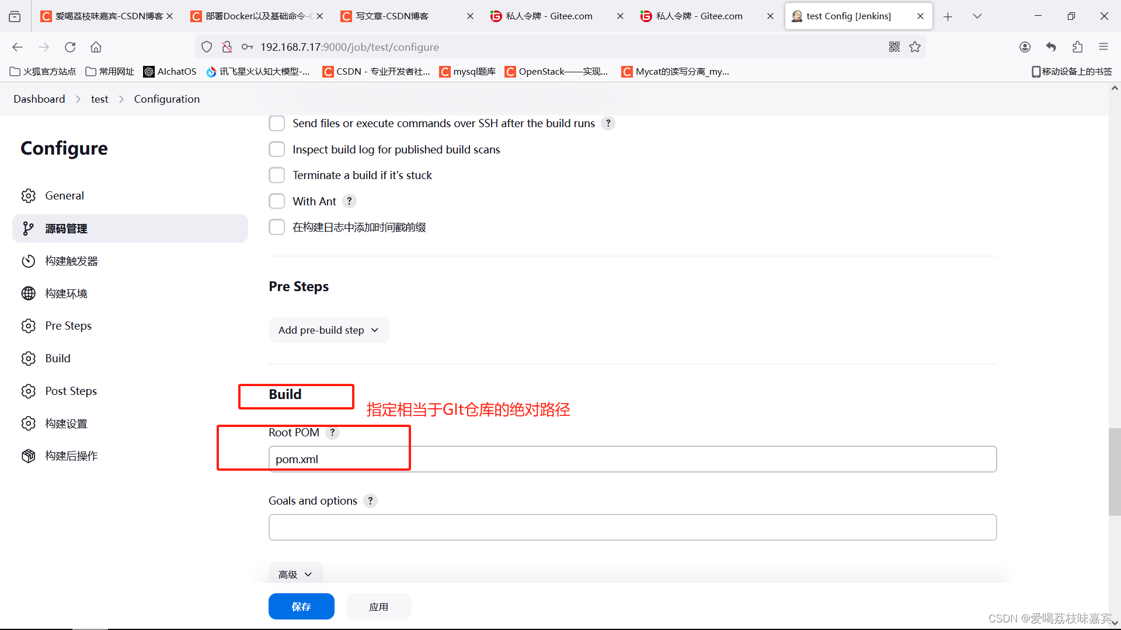Select the Dashboard breadcrumb menu item

pos(39,99)
